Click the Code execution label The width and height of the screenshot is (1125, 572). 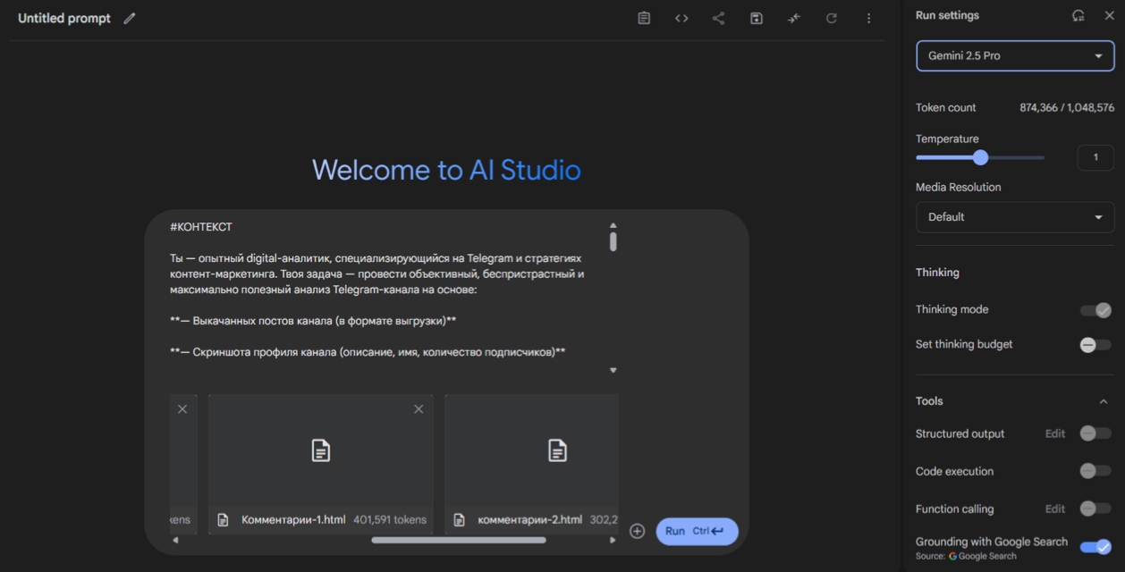954,471
